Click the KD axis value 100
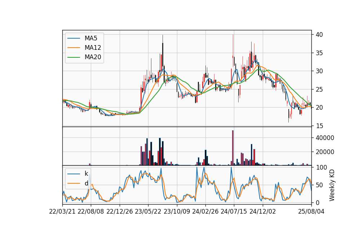This screenshot has width=346, height=249. tap(321, 167)
